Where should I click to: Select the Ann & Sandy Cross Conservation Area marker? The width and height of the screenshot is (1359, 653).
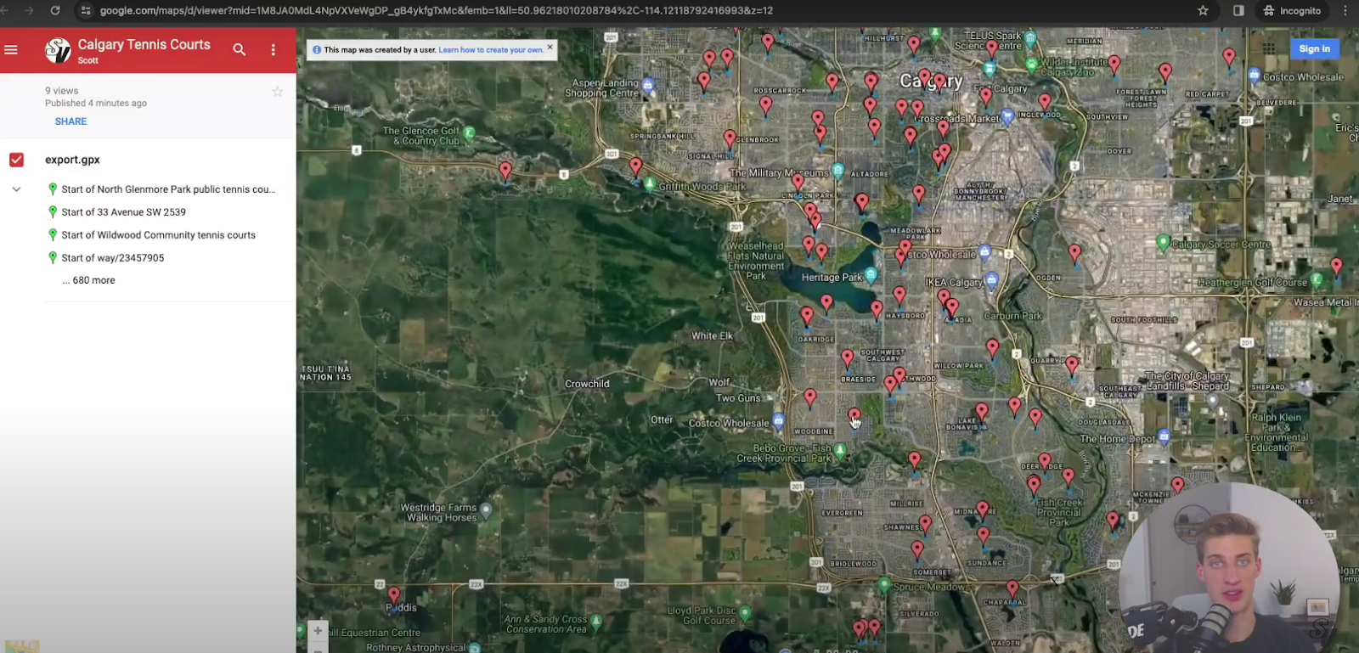[595, 622]
